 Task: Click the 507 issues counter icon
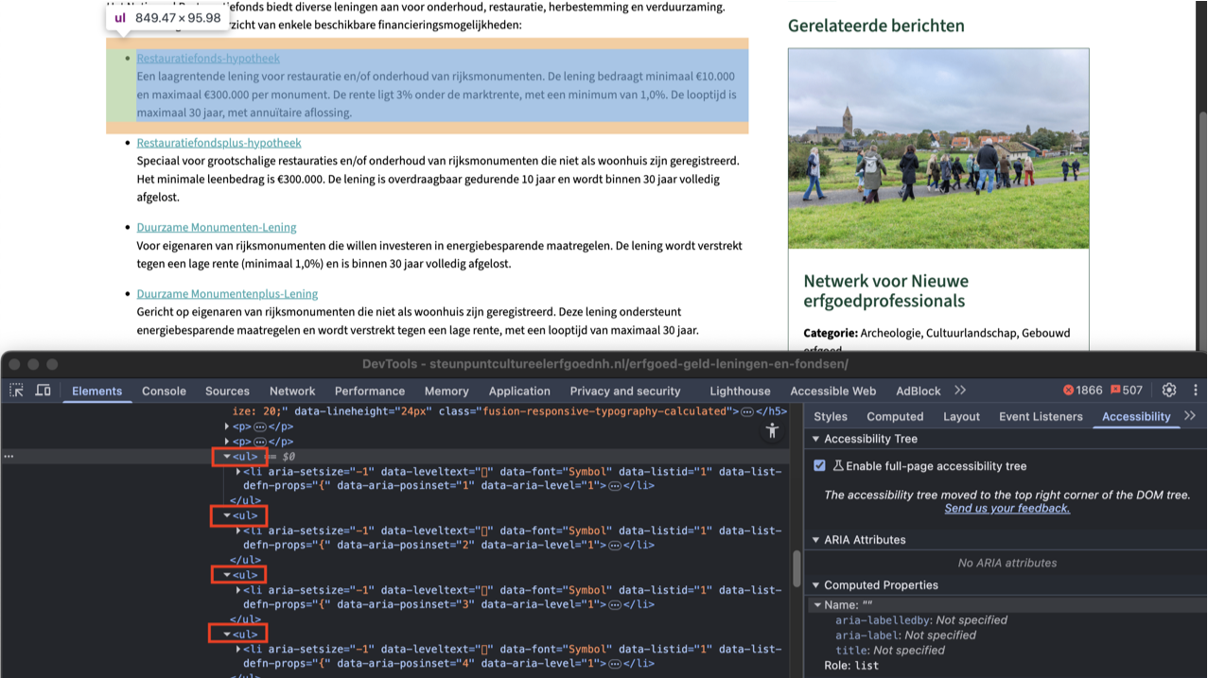pyautogui.click(x=1127, y=391)
